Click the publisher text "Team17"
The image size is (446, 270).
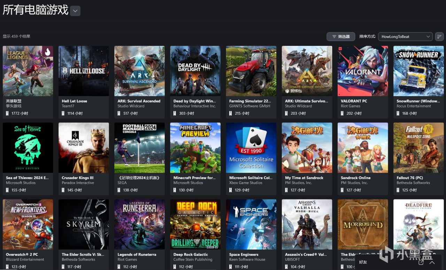[x=68, y=106]
